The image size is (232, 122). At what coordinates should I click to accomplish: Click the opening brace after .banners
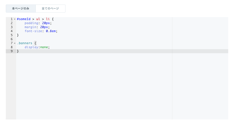click(35, 43)
